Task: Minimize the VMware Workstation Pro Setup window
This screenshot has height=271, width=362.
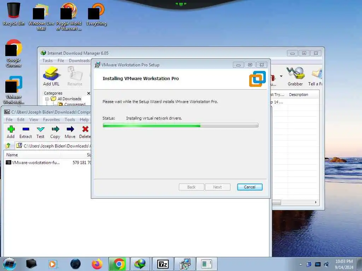Action: tap(238, 65)
